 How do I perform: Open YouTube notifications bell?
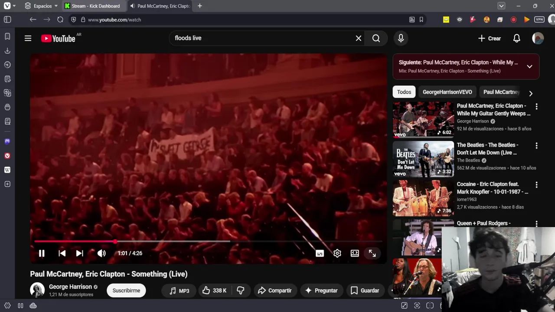click(x=516, y=39)
